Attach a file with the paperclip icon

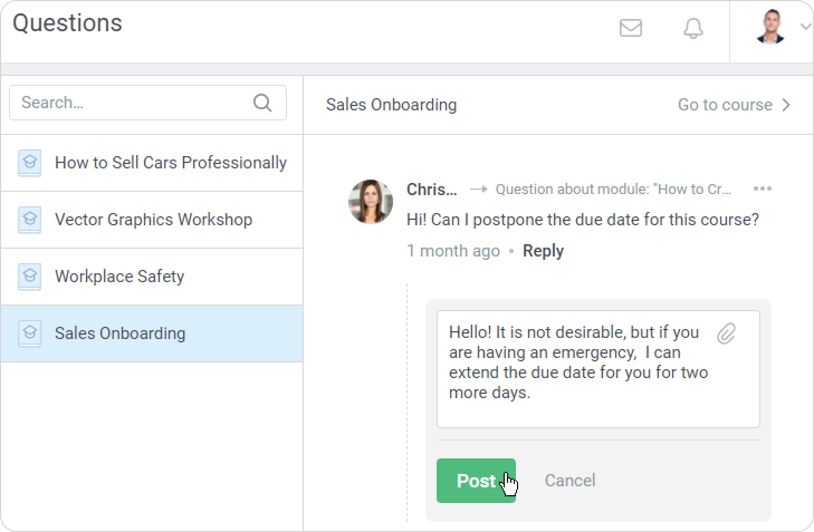click(x=726, y=333)
